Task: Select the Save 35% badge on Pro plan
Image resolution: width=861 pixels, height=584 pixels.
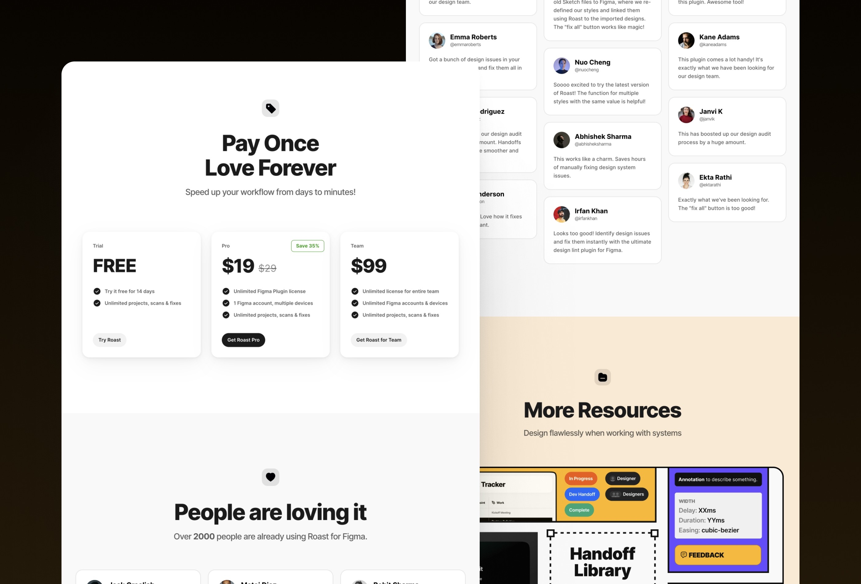Action: (x=307, y=246)
